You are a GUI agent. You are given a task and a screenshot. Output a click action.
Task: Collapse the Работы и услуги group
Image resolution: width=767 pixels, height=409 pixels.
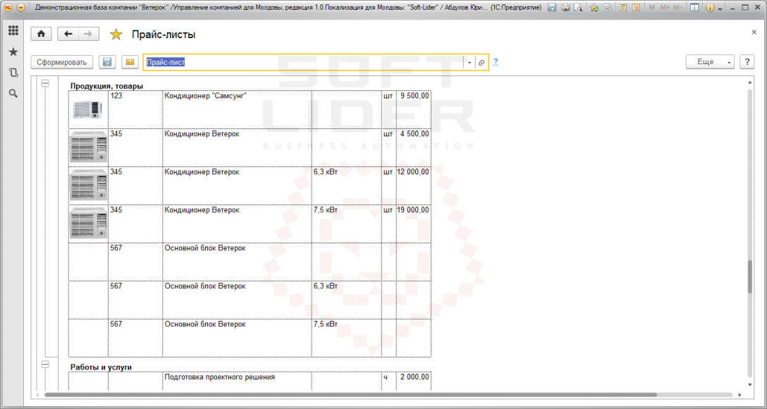46,365
